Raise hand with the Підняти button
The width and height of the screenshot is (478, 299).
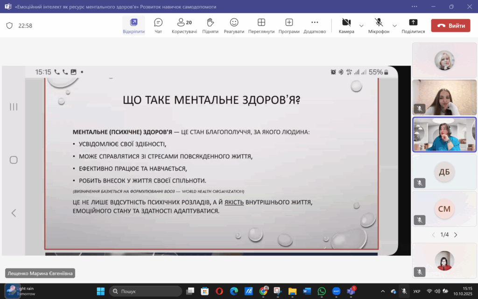210,25
